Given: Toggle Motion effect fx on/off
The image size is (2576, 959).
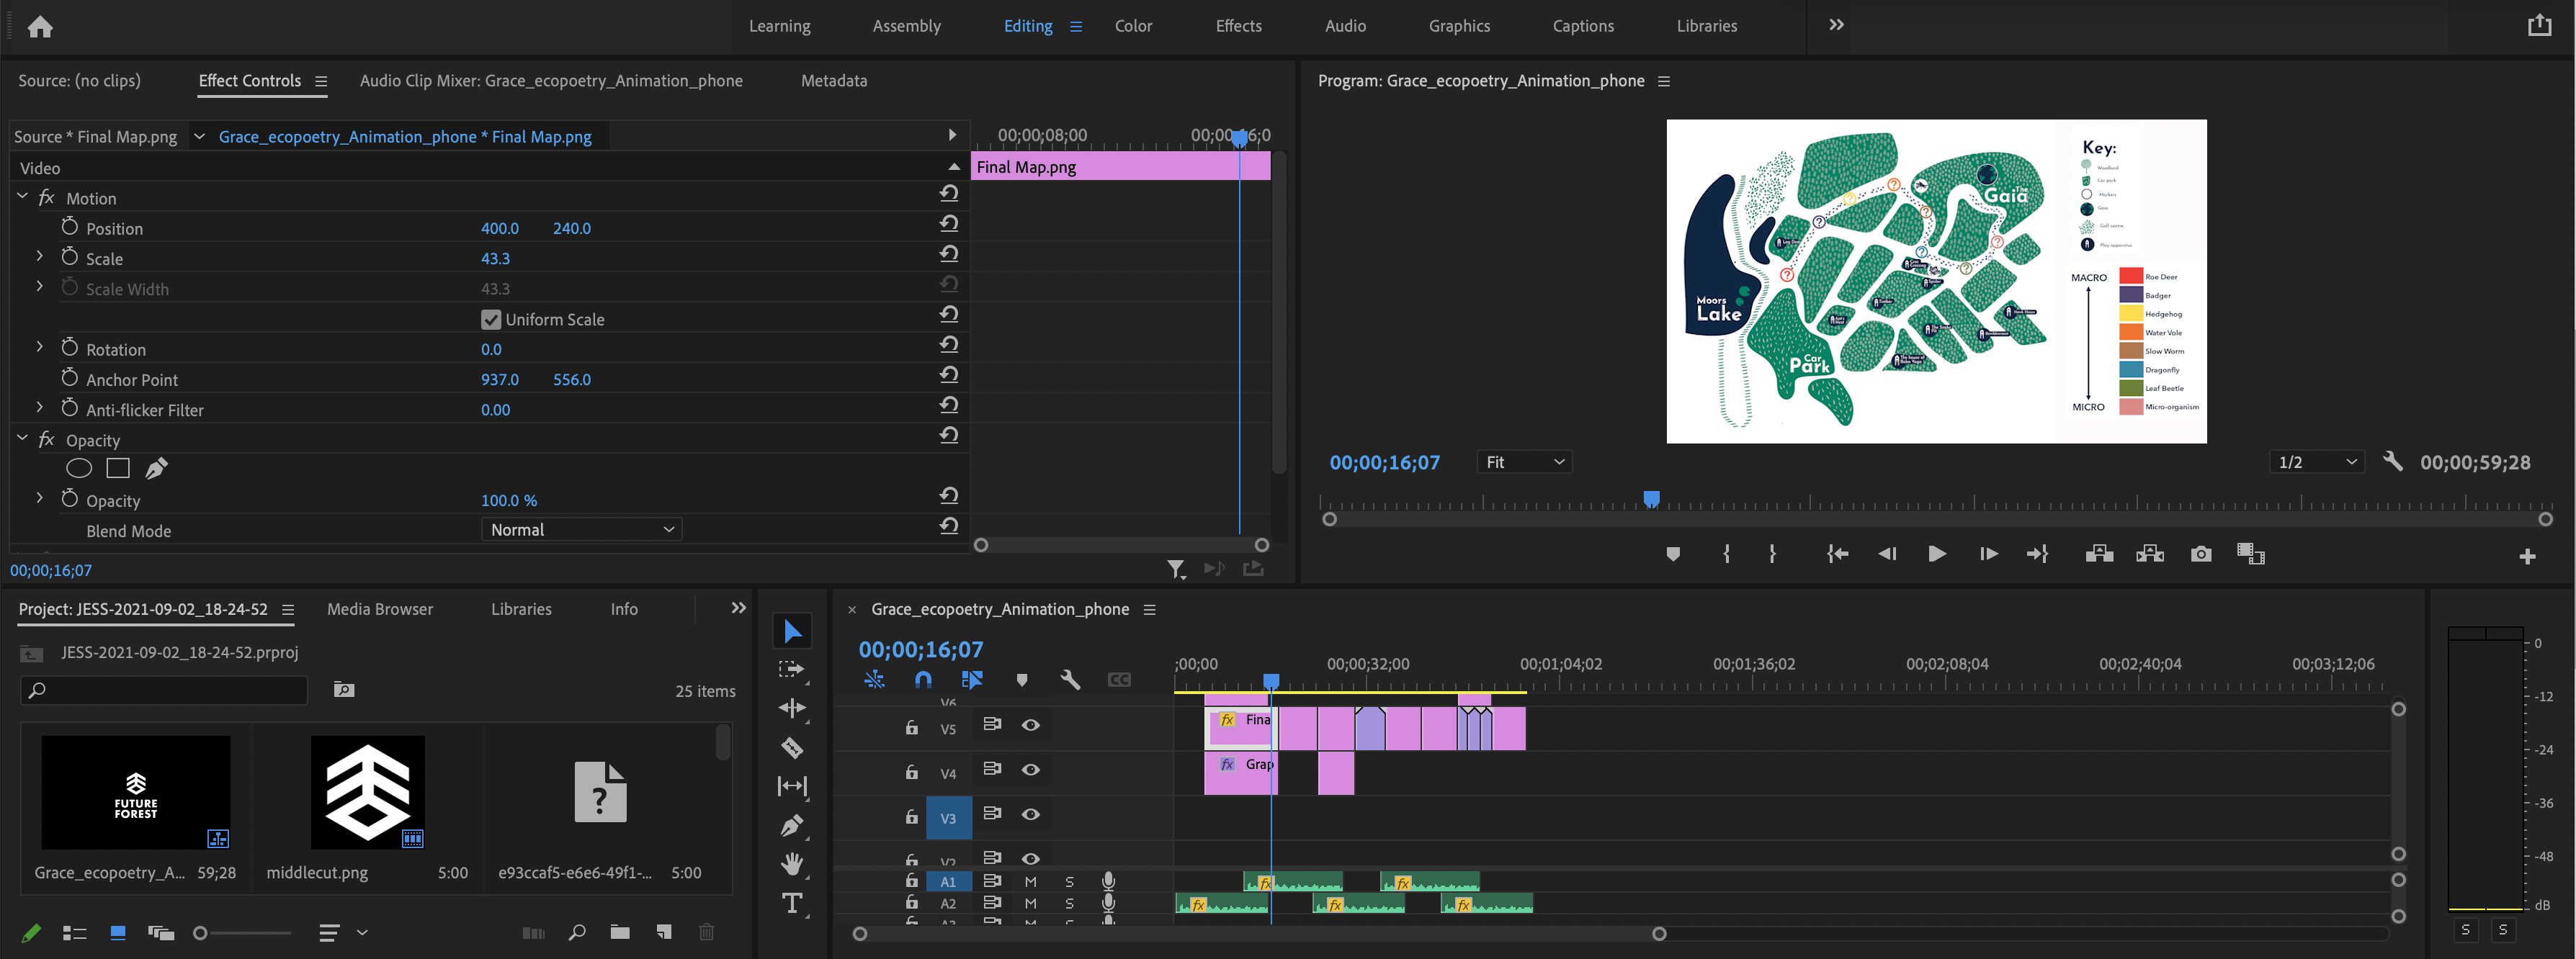Looking at the screenshot, I should point(46,198).
